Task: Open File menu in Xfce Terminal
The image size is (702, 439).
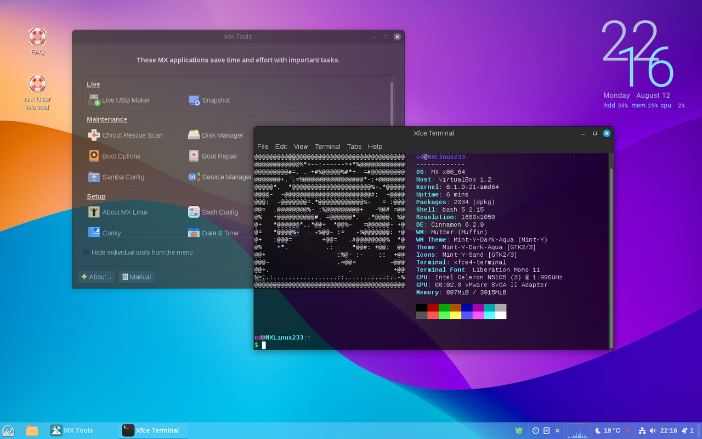Action: coord(263,147)
